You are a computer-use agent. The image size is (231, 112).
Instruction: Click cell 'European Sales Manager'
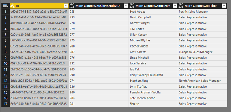coord(202,52)
